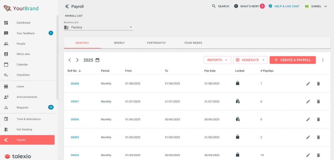Screen dimensions: 334x160
Task: Open payroll roll 00007 link
Action: click(75, 102)
